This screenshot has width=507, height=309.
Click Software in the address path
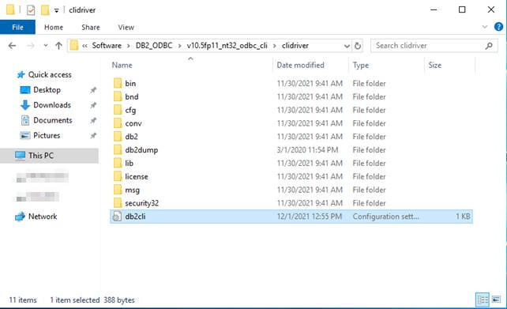107,46
